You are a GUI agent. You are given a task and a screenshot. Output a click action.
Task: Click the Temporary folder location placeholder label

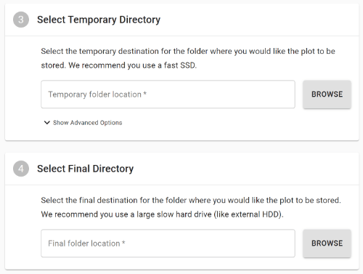94,94
